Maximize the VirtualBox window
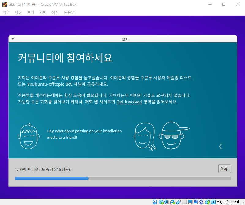Viewport: 245px width, 205px height. pyautogui.click(x=224, y=4)
